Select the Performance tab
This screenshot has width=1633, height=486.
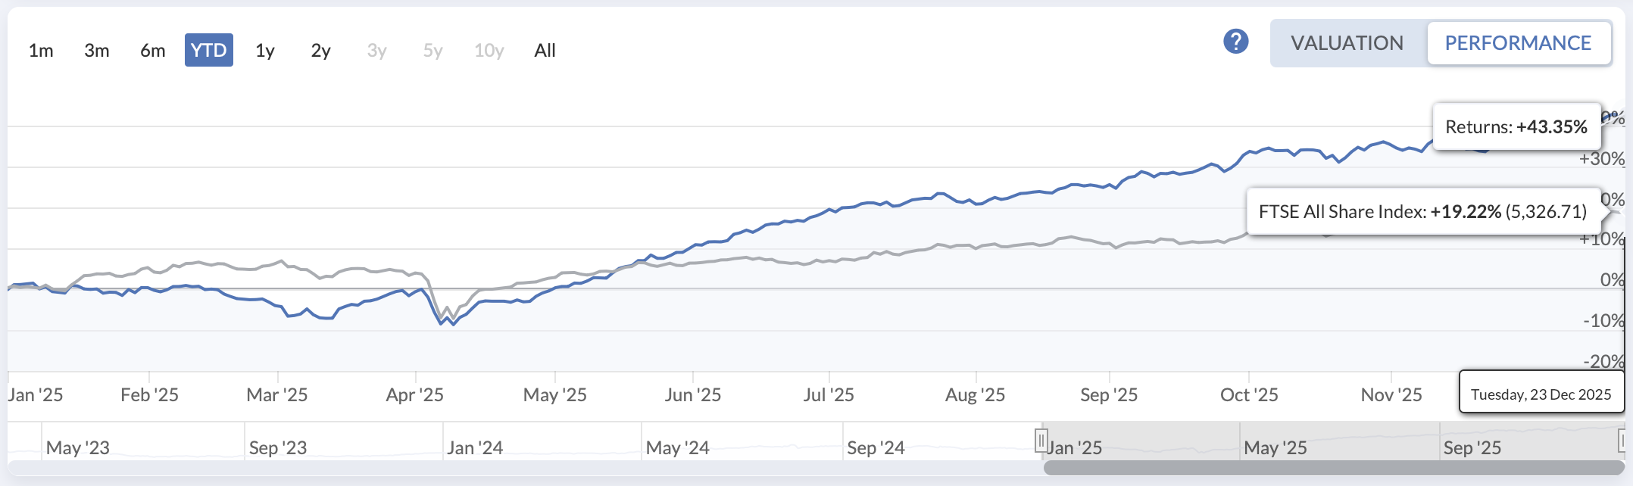tap(1518, 43)
